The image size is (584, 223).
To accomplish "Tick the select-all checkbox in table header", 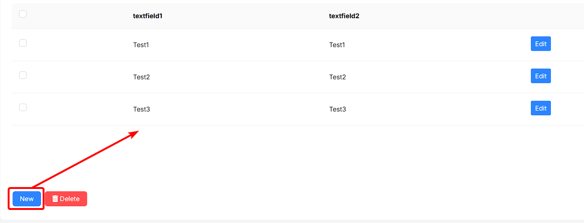I will click(x=23, y=14).
